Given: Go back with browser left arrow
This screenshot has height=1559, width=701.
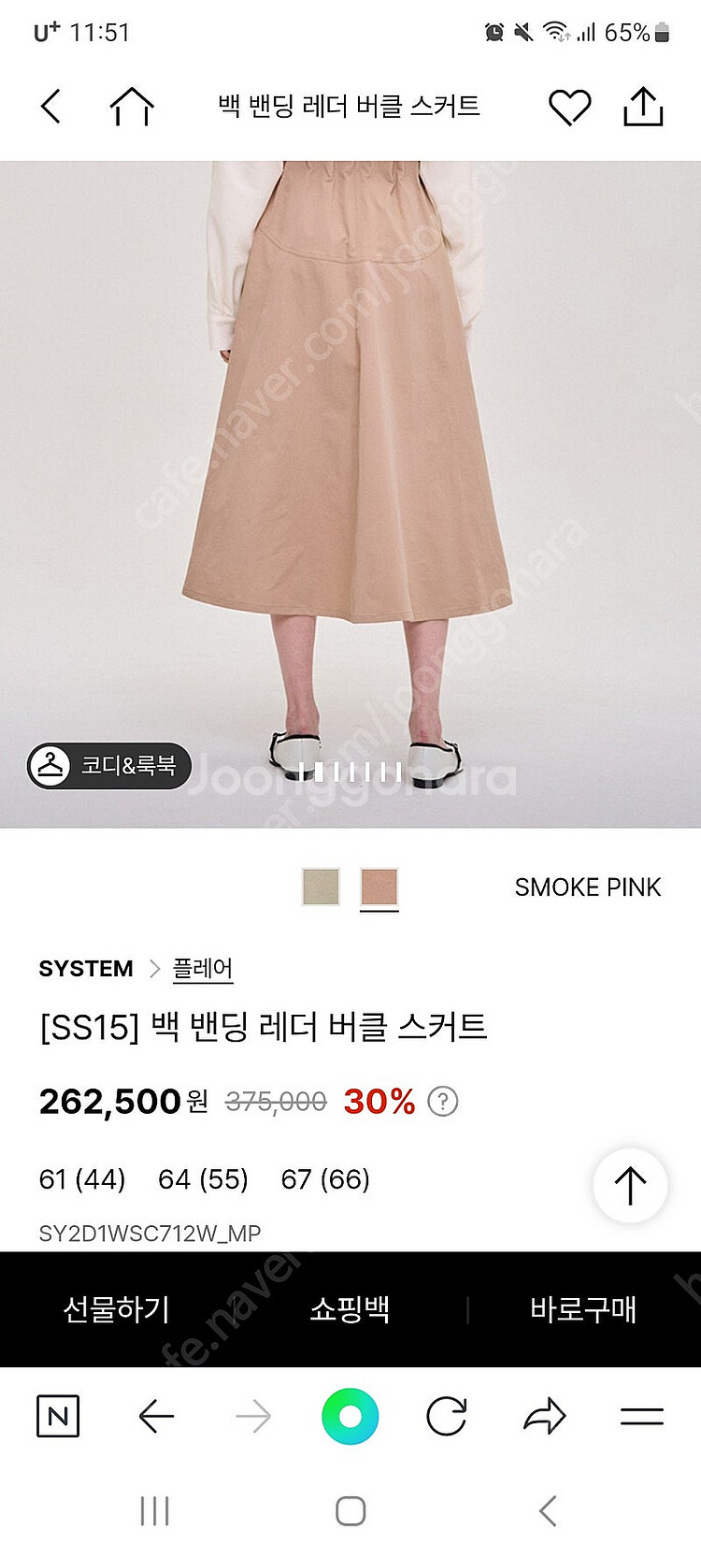Looking at the screenshot, I should click(x=156, y=1417).
